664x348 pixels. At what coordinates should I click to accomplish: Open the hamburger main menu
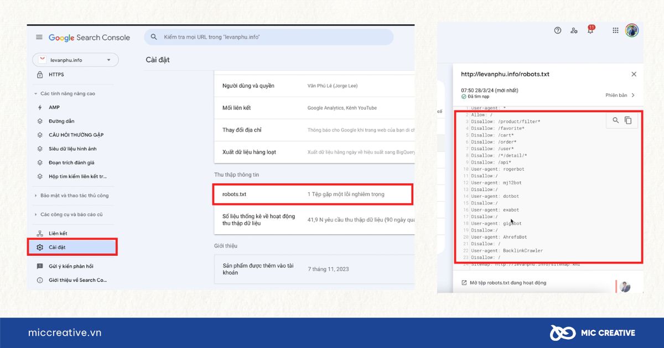(39, 37)
